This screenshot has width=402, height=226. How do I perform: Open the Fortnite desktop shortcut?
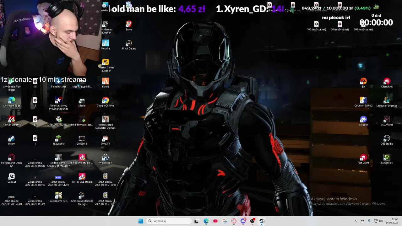point(106,45)
